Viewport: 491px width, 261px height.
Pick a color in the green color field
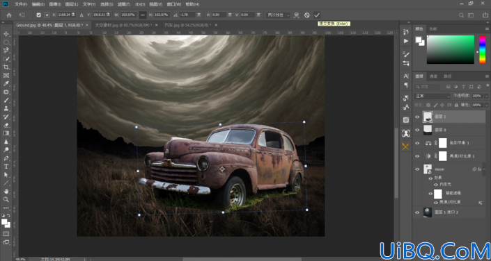point(451,50)
